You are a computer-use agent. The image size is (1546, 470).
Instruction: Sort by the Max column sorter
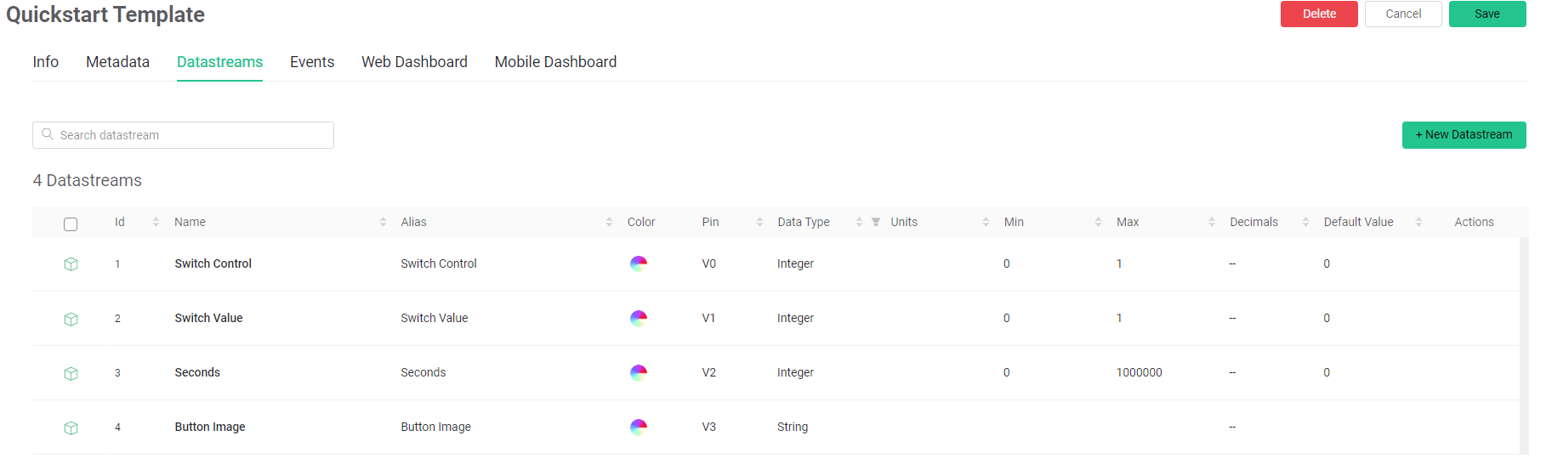[x=1211, y=222]
